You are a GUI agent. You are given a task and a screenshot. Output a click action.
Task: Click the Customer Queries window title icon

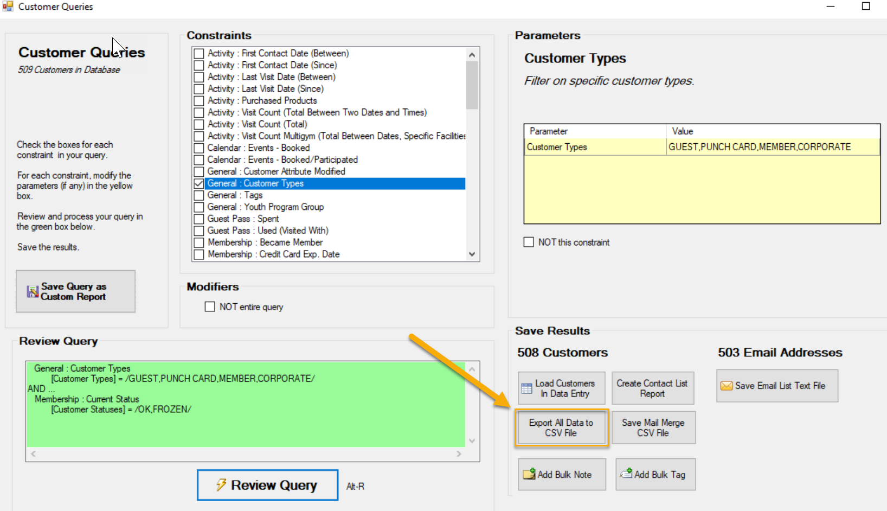[x=7, y=7]
